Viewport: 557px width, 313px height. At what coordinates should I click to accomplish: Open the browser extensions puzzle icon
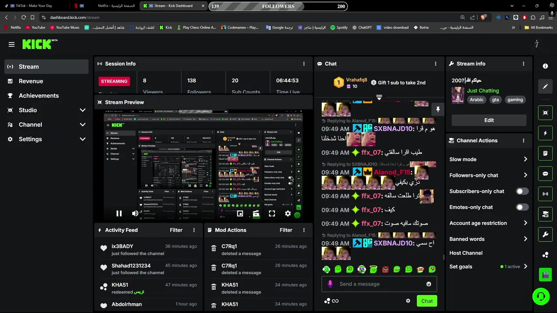(x=533, y=17)
